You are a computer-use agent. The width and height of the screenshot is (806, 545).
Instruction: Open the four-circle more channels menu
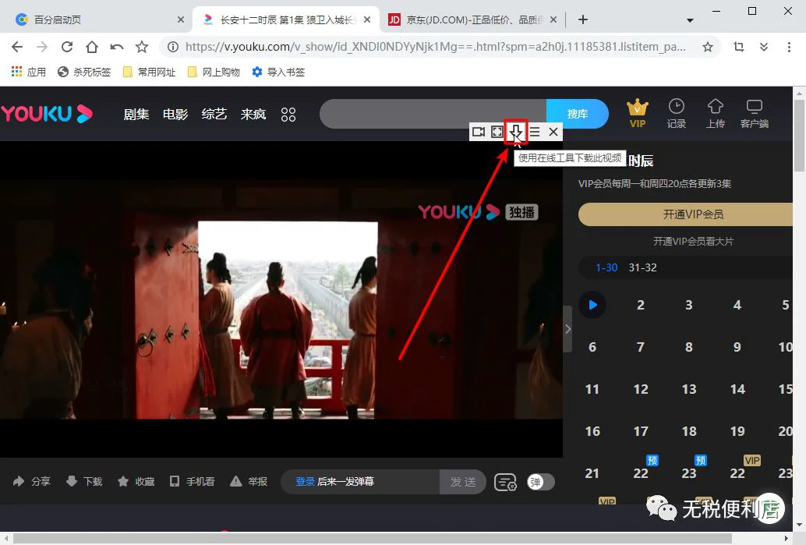click(x=288, y=114)
